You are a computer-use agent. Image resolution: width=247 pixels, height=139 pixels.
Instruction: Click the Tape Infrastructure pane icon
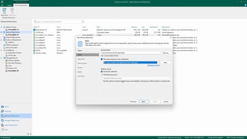coord(2,125)
